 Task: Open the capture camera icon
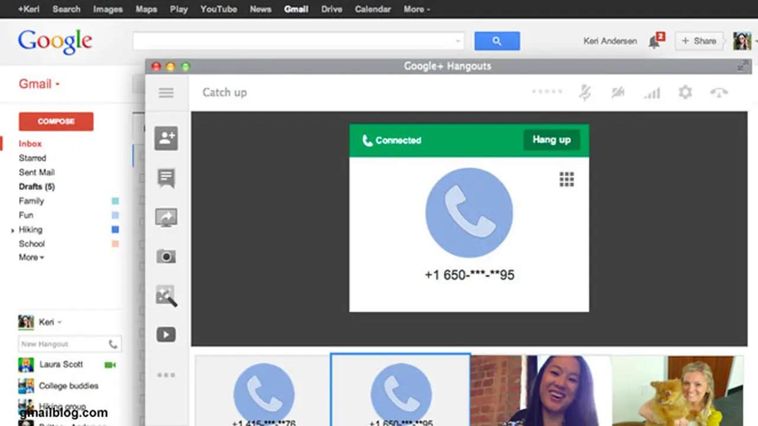tap(166, 256)
